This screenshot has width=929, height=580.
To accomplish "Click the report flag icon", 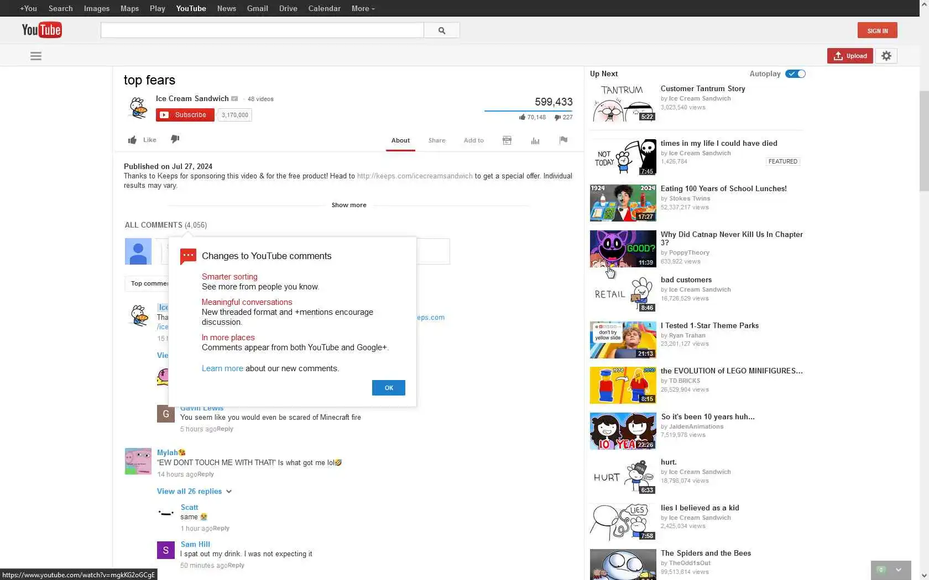I will coord(563,140).
